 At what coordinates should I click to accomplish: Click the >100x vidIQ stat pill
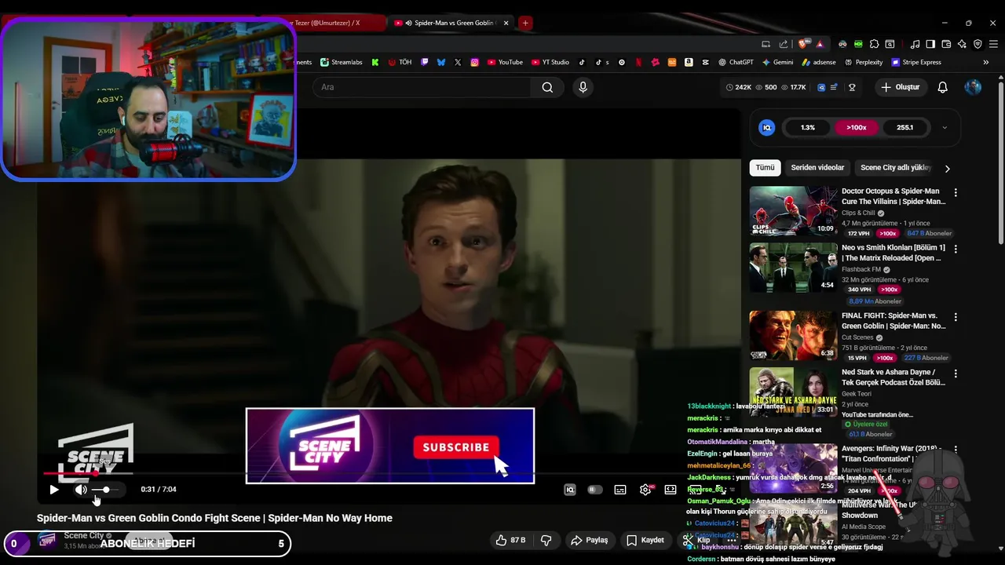(x=856, y=127)
